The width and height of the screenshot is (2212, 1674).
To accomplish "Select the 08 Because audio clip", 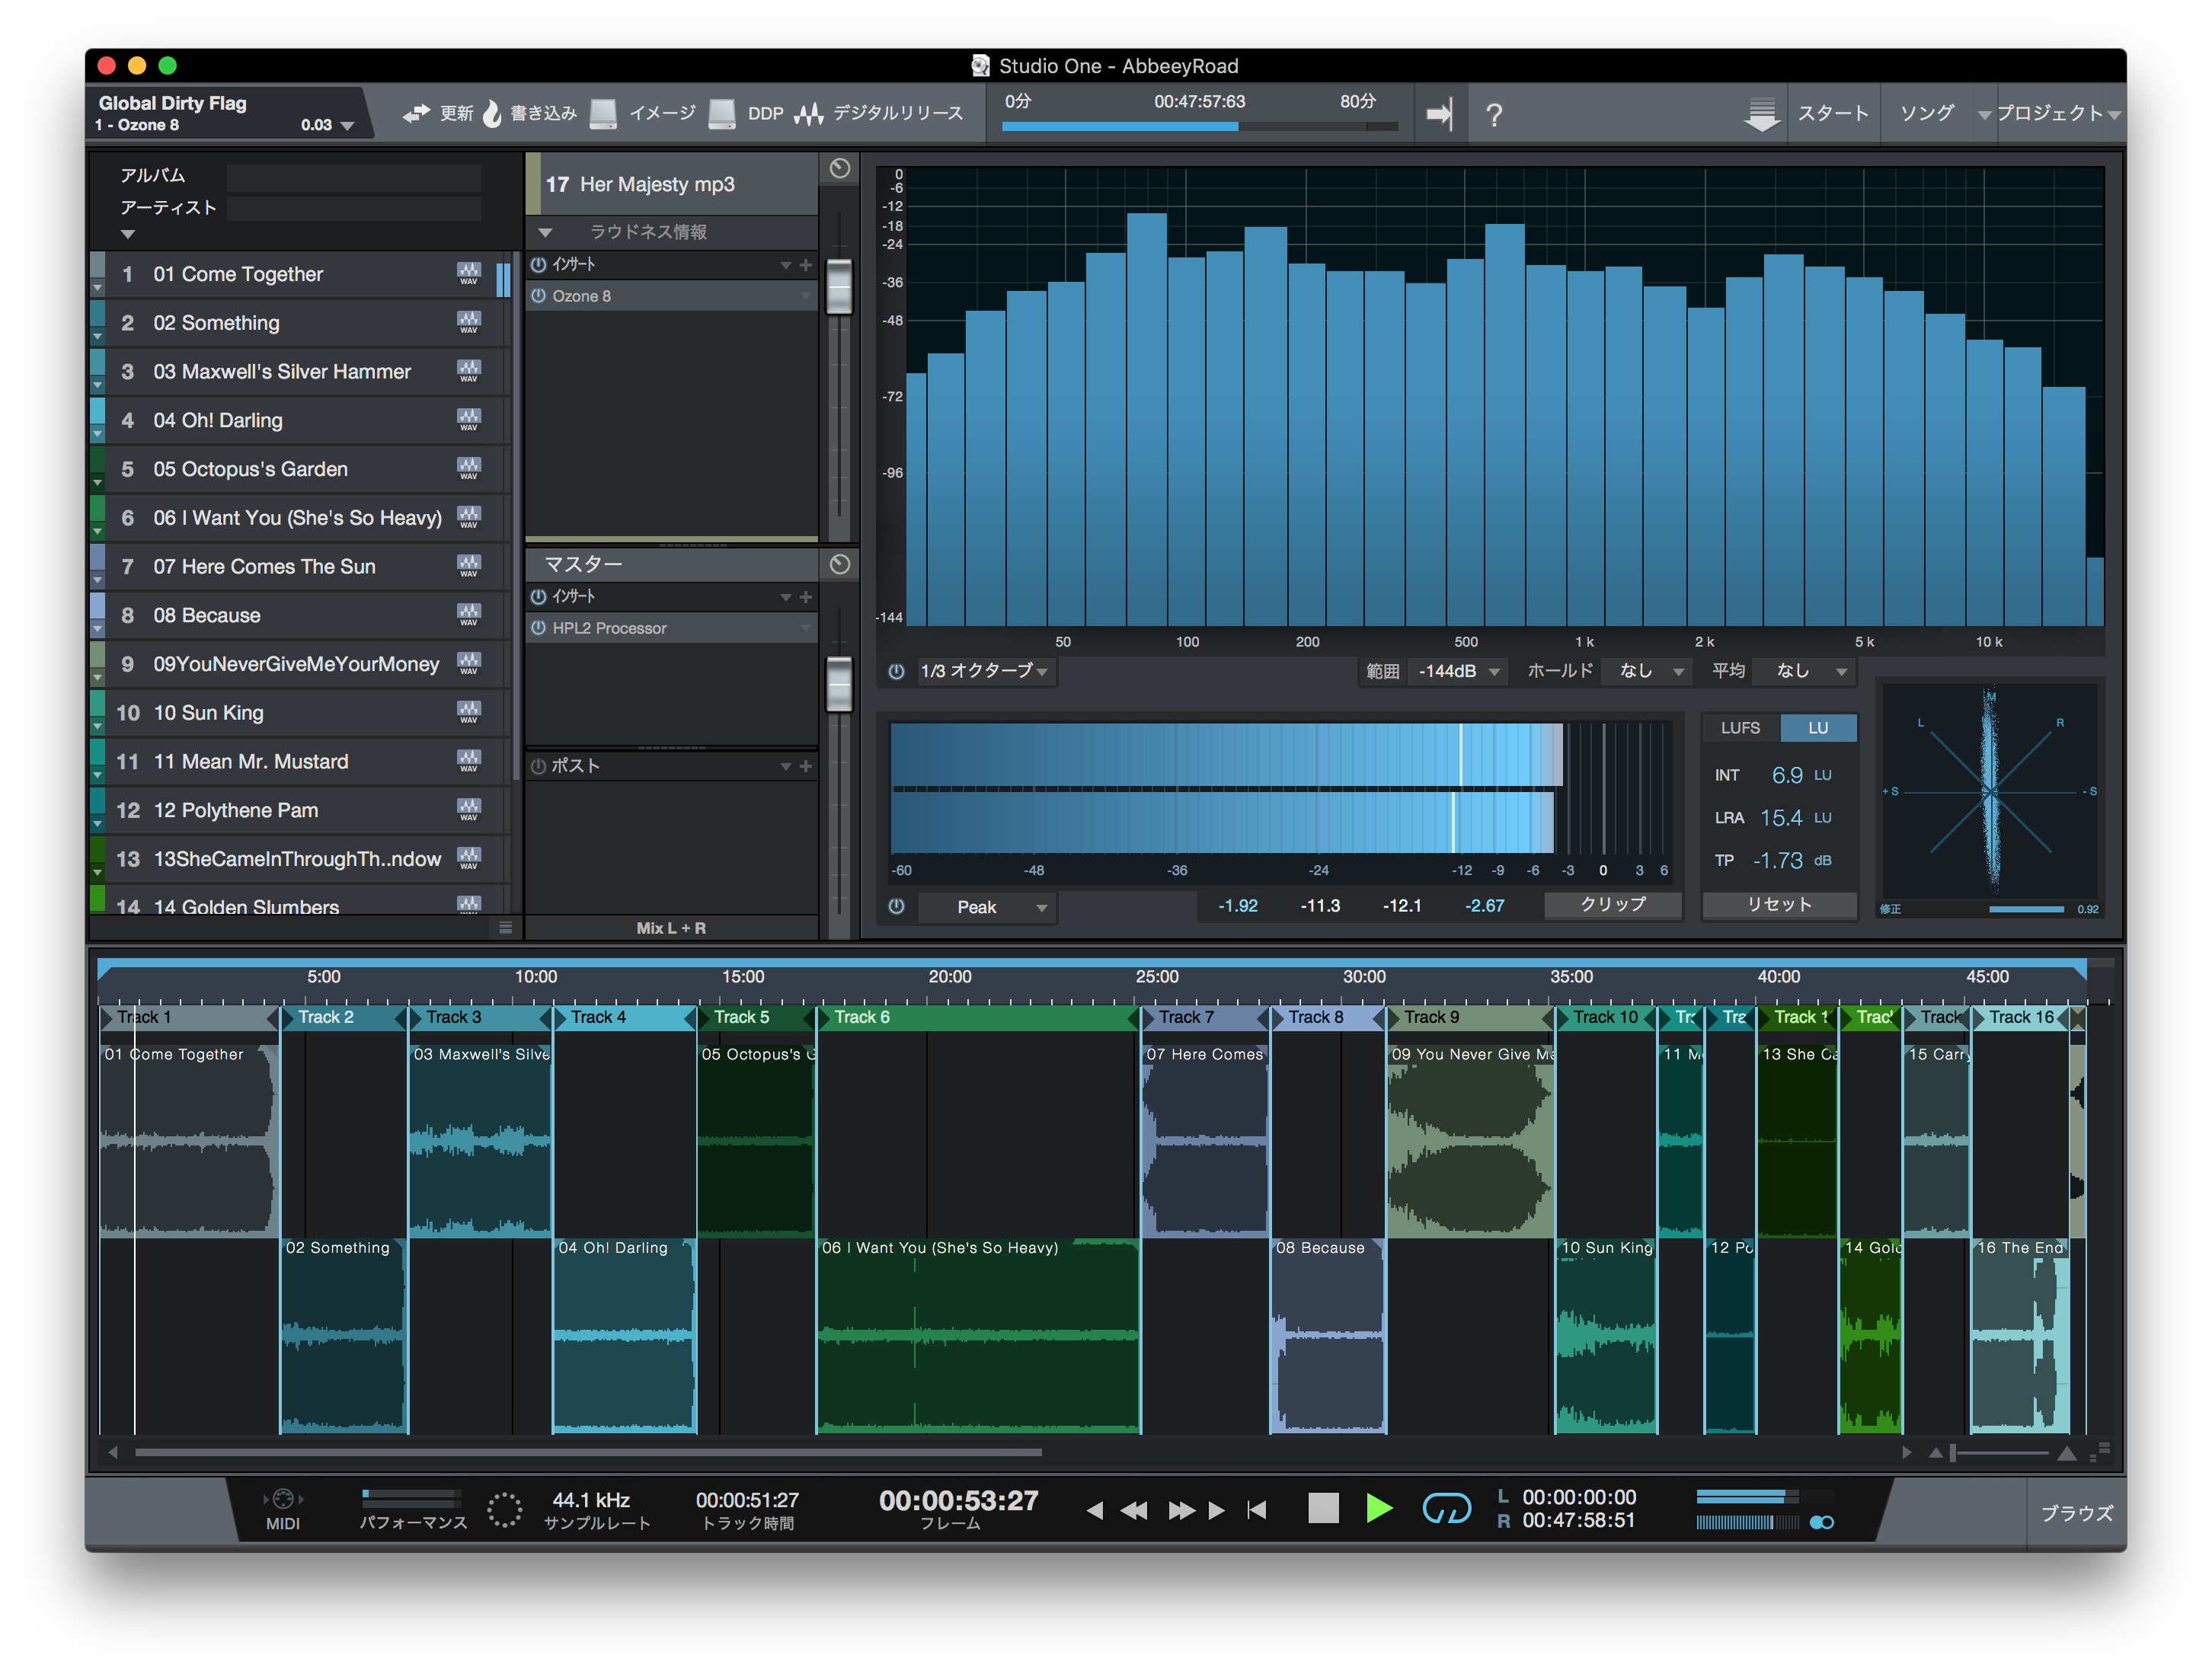I will (x=1328, y=1336).
